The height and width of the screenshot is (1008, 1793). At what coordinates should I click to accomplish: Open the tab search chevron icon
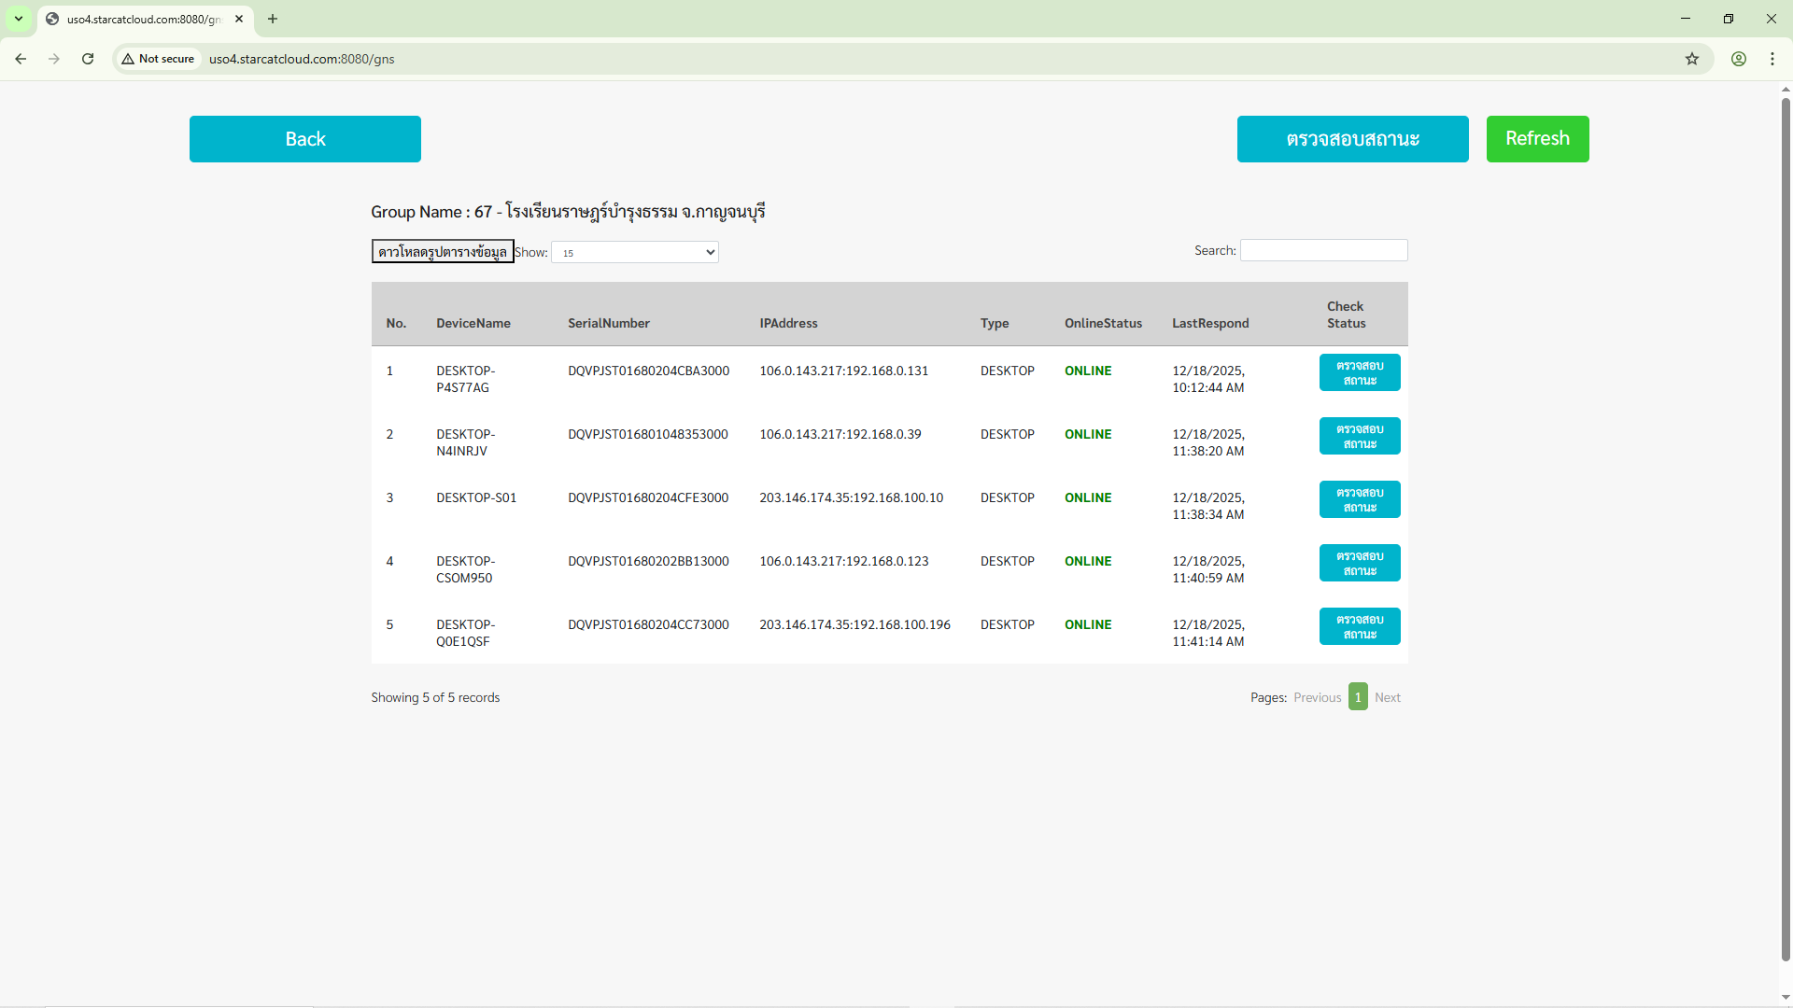pos(19,19)
